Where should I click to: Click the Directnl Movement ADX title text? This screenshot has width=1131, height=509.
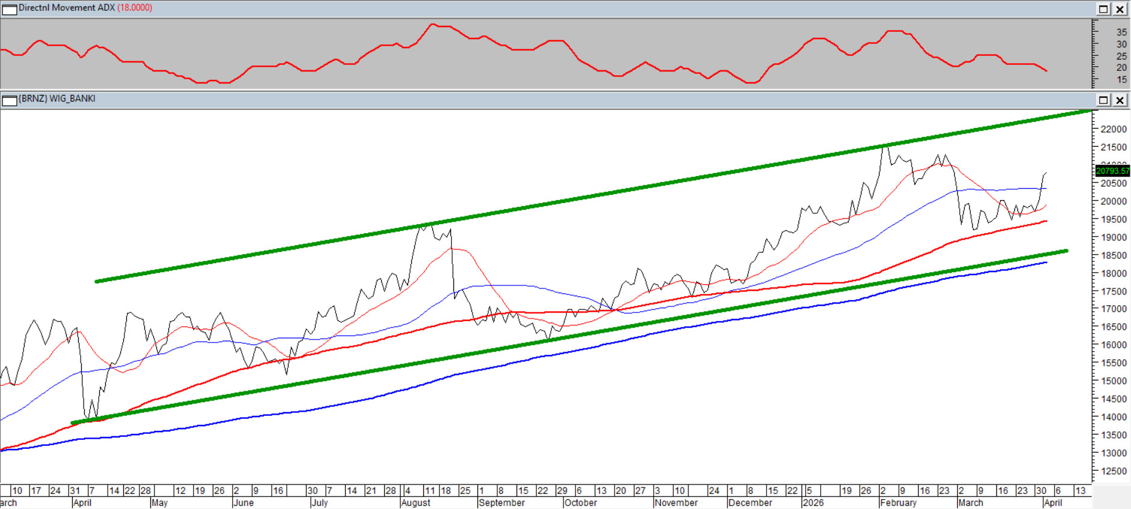coord(66,8)
